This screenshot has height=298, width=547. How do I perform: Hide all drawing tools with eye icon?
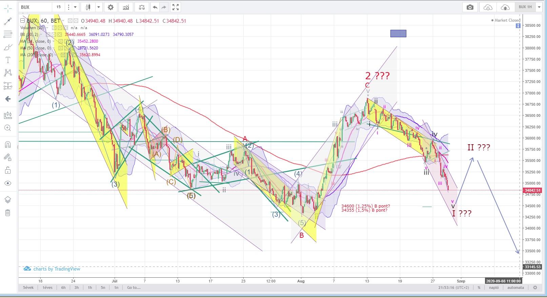(x=8, y=183)
